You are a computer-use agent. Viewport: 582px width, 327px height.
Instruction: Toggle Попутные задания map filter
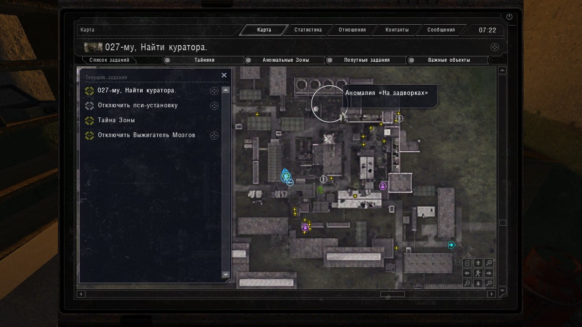(366, 60)
